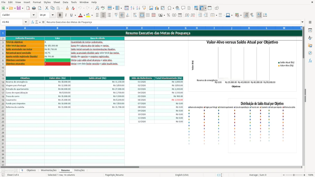The height and width of the screenshot is (177, 315).
Task: Toggle Underline formatting
Action: (71, 15)
